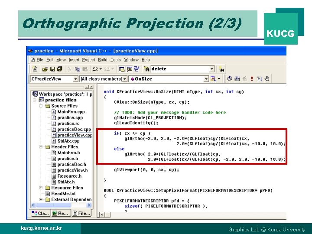This screenshot has height=234, width=312.
Task: Click the Build icon in build toolbar
Action: click(237, 79)
